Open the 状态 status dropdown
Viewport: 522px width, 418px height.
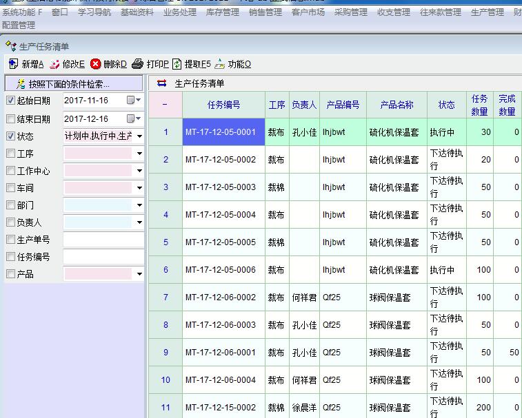point(139,136)
